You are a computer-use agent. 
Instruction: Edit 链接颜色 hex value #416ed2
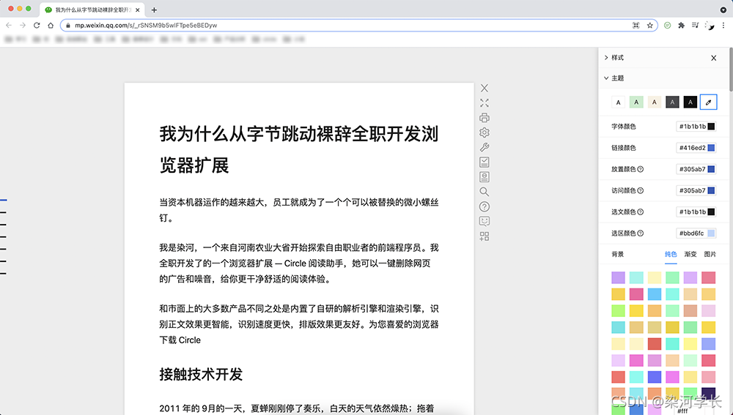tap(693, 148)
